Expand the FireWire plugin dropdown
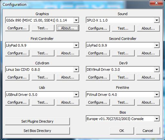Image resolution: width=165 pixels, height=140 pixels. 157,95
